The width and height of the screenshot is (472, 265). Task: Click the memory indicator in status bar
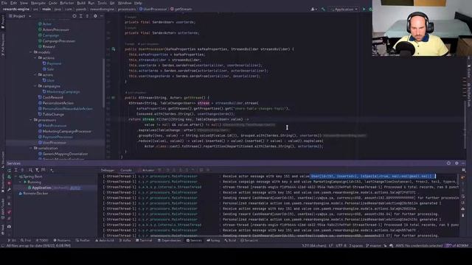coord(457,245)
